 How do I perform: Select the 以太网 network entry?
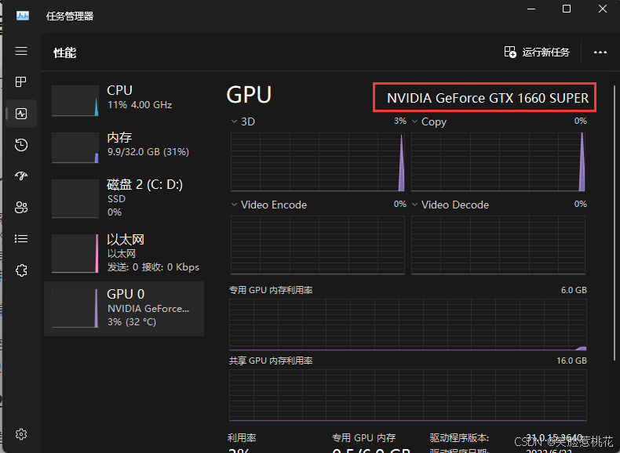[124, 253]
